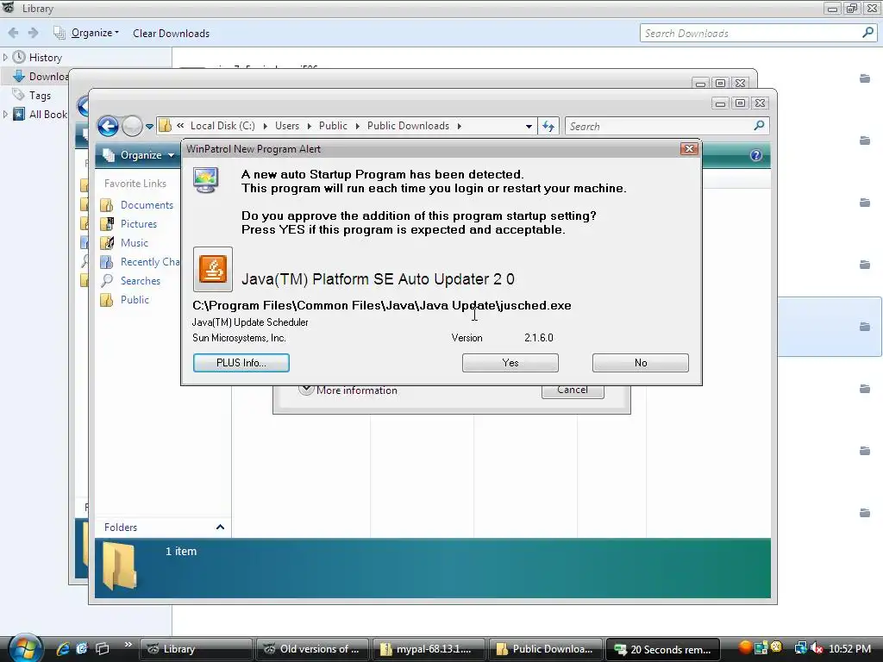Image resolution: width=883 pixels, height=662 pixels.
Task: Click the Windows Start orb
Action: 25,648
